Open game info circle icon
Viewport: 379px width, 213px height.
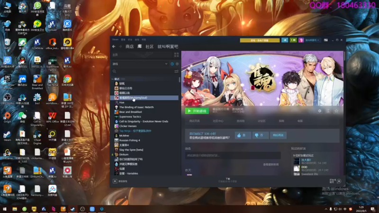coord(328,111)
